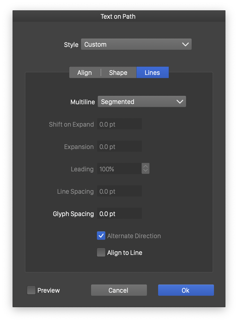Enable the Align to Line checkbox
Viewport: 238px width, 322px height.
[x=101, y=253]
